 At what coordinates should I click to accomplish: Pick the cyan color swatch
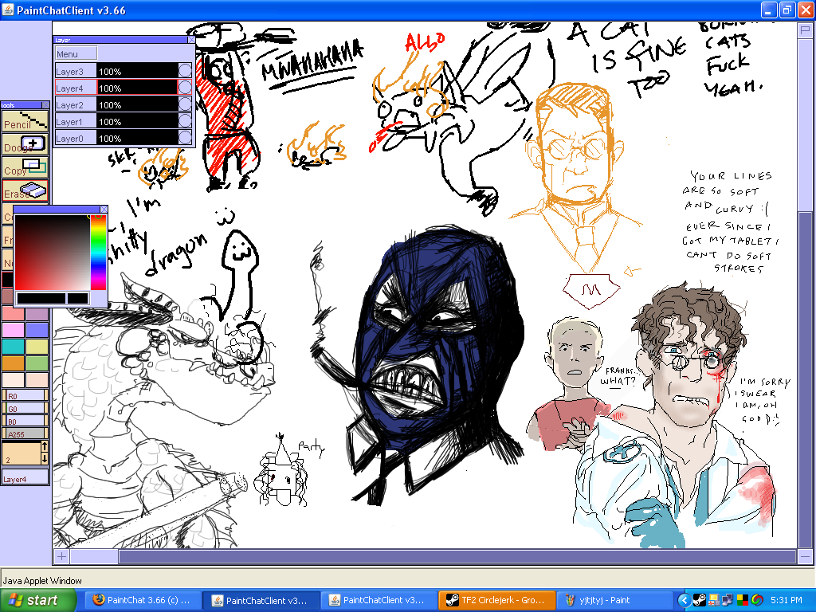coord(13,346)
